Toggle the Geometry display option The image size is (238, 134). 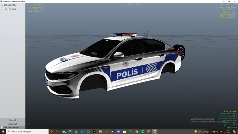pos(229,12)
